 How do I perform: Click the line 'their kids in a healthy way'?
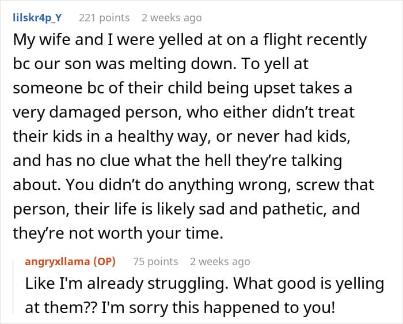[182, 137]
